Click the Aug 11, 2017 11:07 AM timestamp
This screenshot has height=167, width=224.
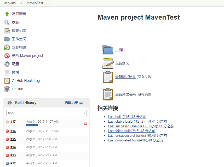(42, 131)
